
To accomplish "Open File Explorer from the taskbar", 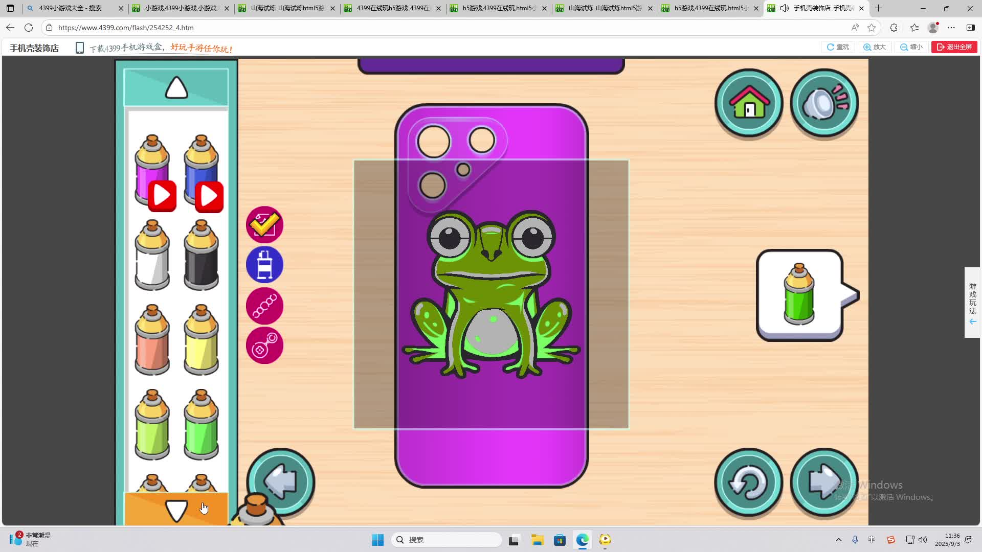I will point(537,540).
